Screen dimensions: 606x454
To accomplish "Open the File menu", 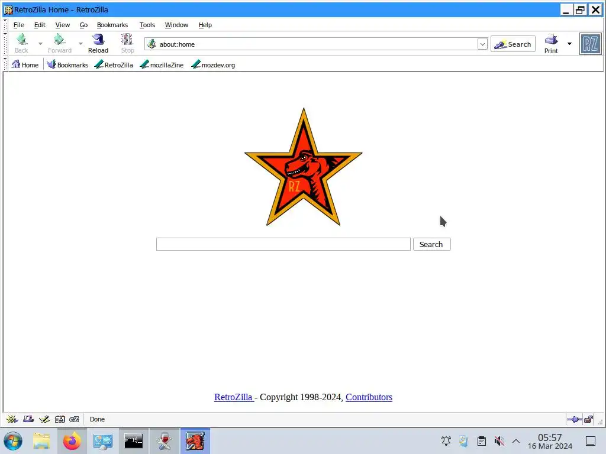I will [19, 25].
